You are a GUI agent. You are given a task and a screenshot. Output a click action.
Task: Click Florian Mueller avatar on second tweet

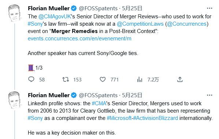click(14, 100)
